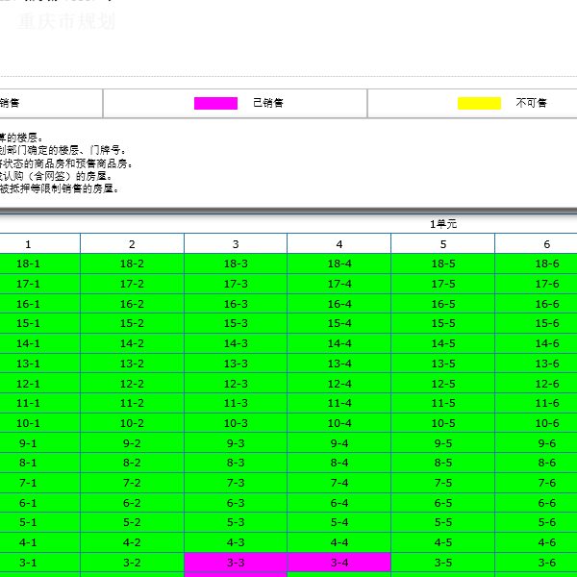
Task: View unit 12-4 details
Action: click(339, 384)
